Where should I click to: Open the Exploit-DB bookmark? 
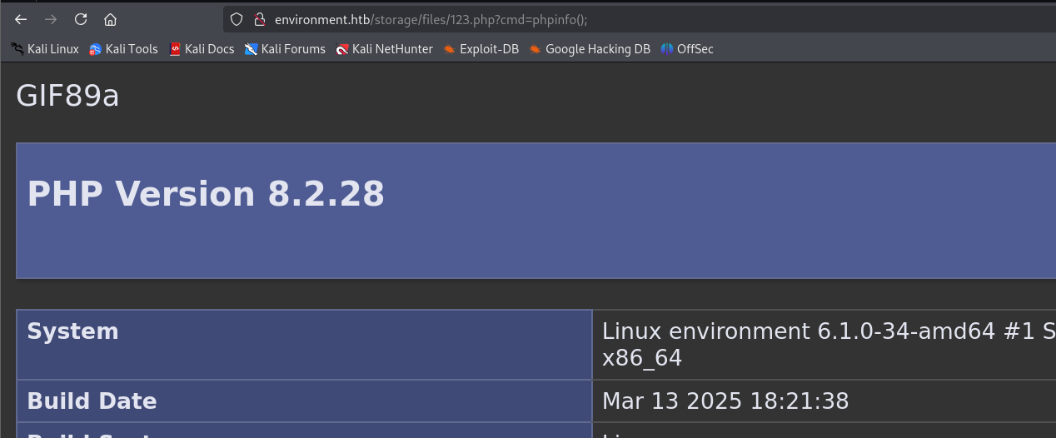click(481, 49)
